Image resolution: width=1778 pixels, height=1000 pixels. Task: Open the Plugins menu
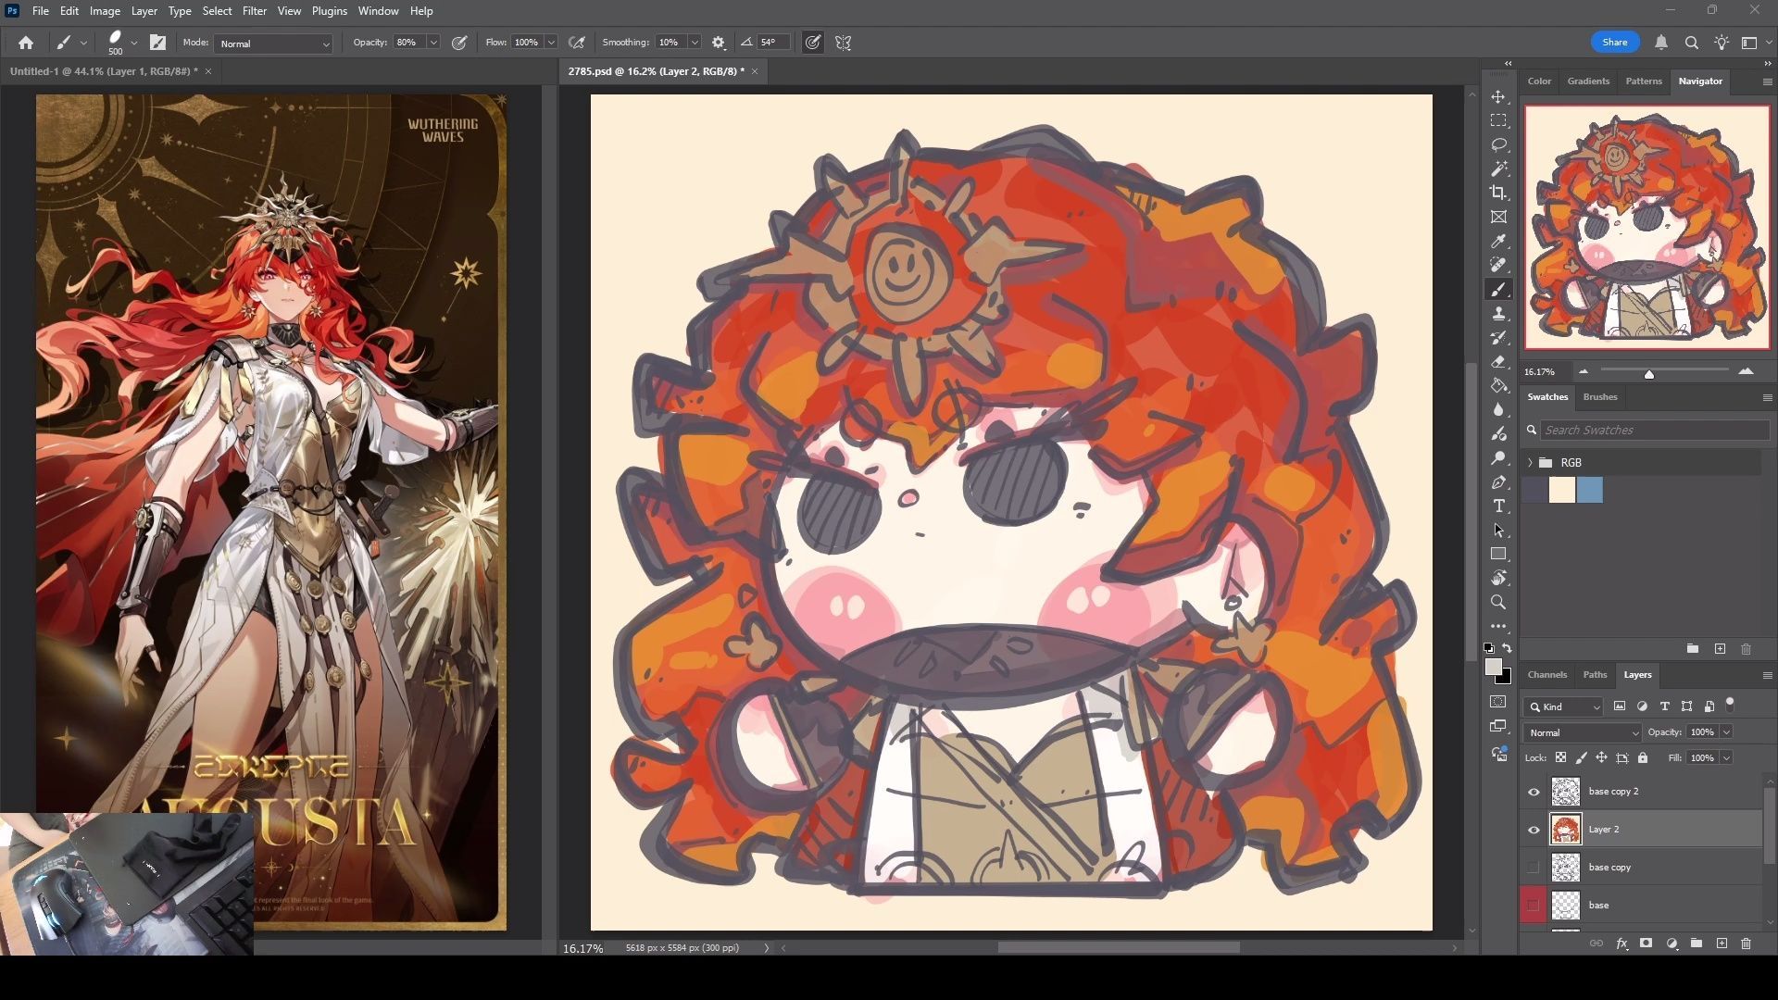pos(329,11)
